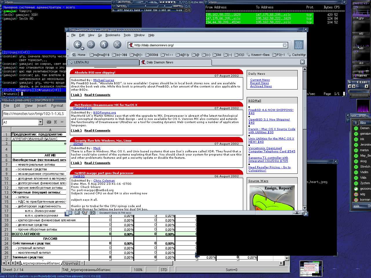The height and width of the screenshot is (278, 371).
Task: Click XMMS next track button
Action: point(172,2)
